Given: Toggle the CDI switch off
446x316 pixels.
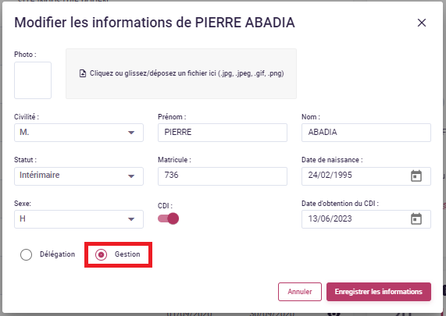Looking at the screenshot, I should tap(169, 218).
